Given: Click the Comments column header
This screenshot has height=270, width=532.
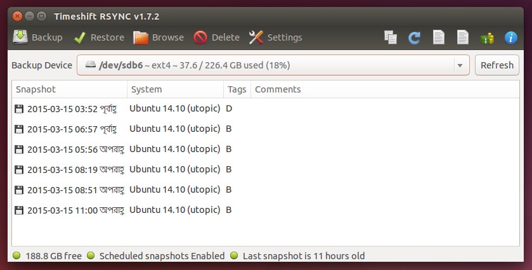Looking at the screenshot, I should [x=380, y=89].
